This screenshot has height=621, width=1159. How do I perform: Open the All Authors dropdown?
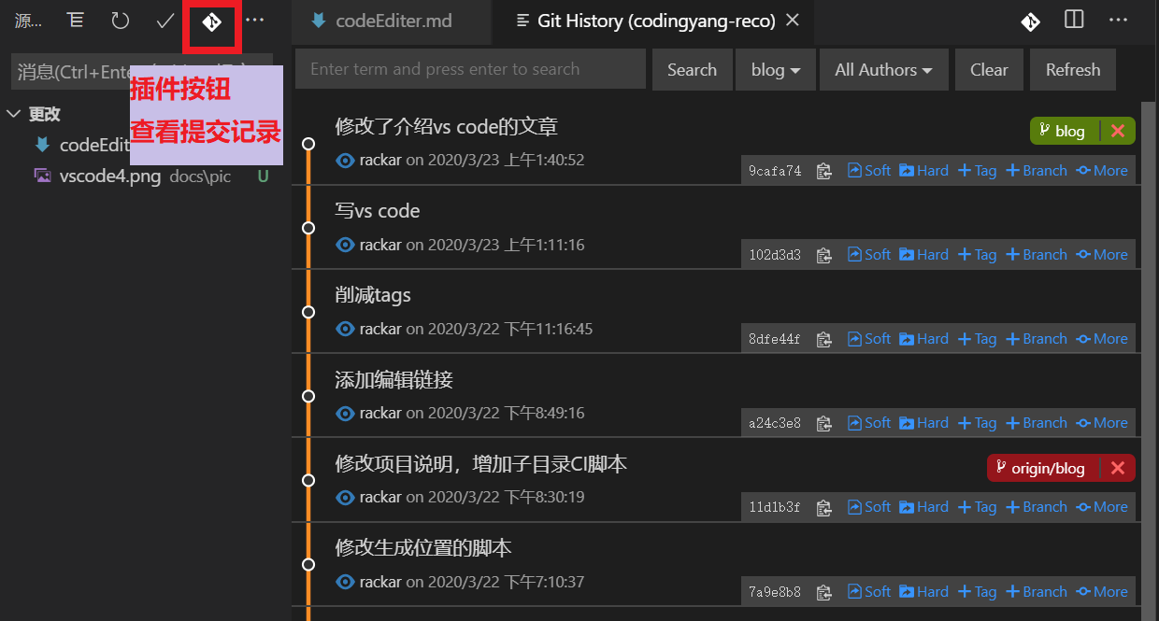pyautogui.click(x=883, y=70)
